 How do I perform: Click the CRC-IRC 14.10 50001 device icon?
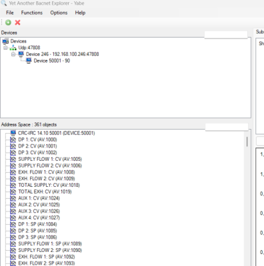(13, 133)
